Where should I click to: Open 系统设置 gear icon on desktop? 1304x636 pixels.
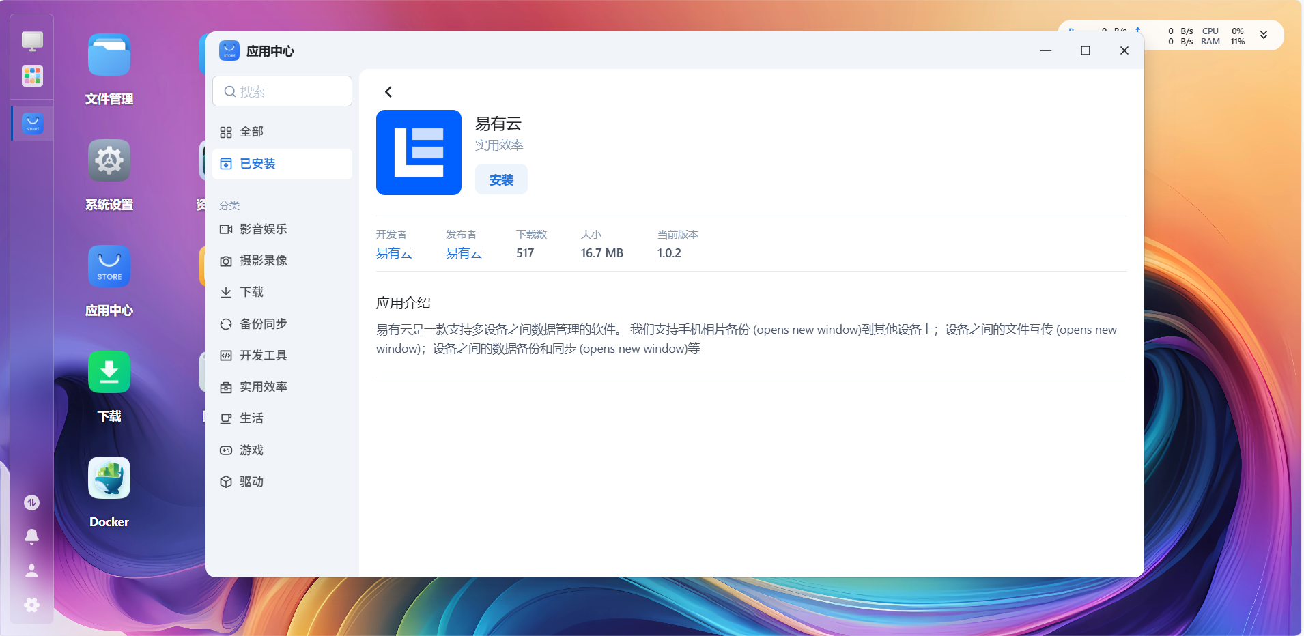tap(109, 160)
